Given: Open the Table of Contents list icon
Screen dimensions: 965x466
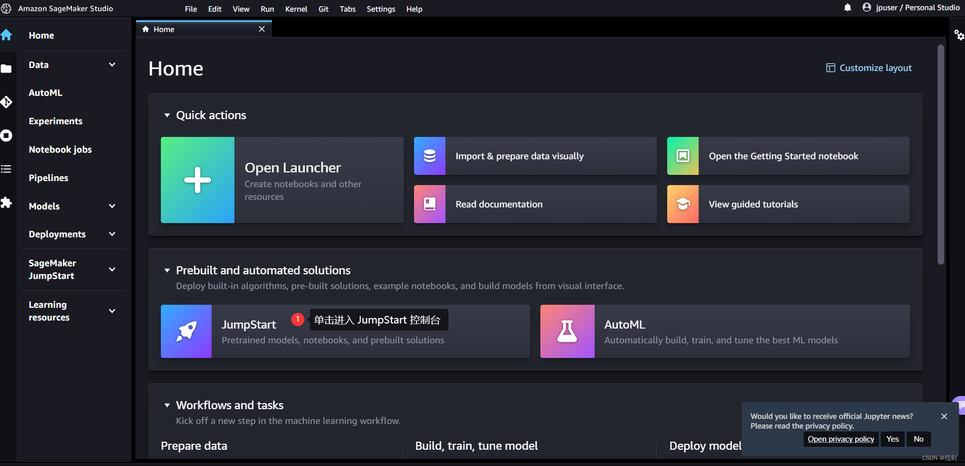Looking at the screenshot, I should [x=6, y=169].
